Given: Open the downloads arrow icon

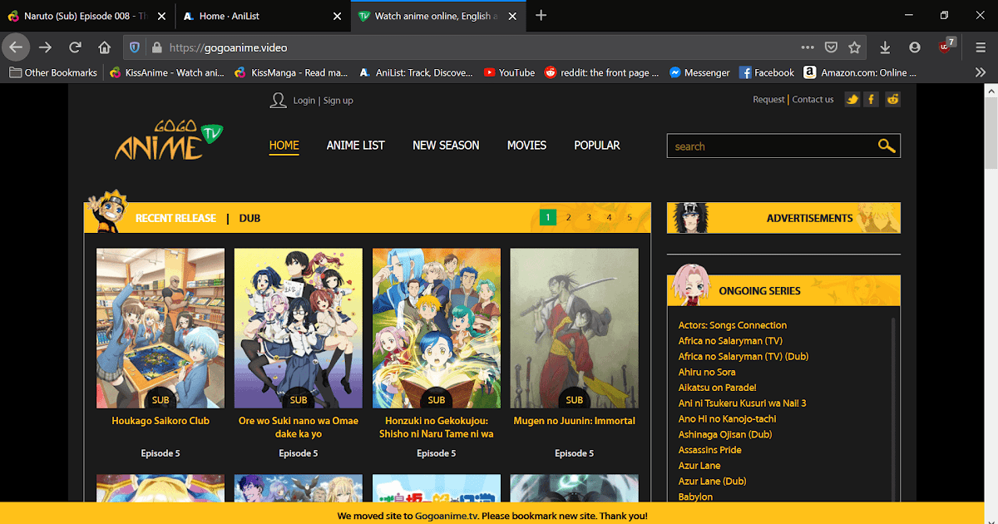Looking at the screenshot, I should pos(886,47).
